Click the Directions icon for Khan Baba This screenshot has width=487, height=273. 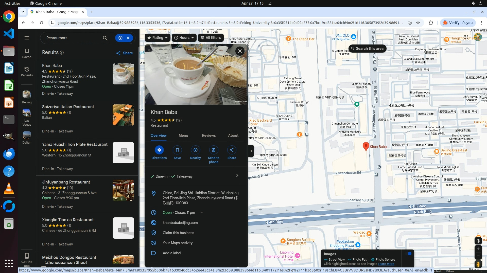159,150
